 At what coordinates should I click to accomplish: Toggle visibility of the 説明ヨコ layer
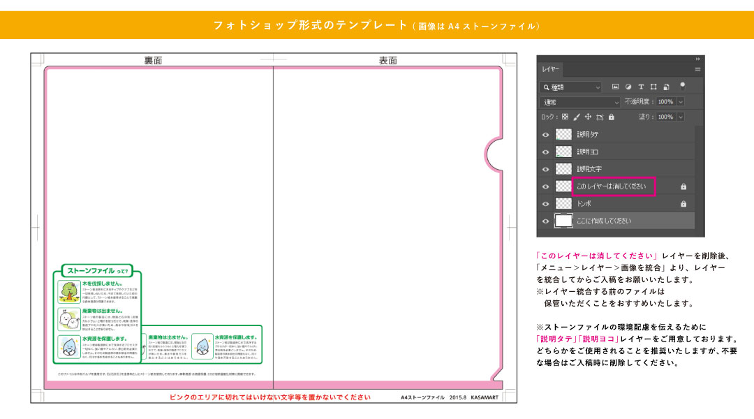pos(546,152)
